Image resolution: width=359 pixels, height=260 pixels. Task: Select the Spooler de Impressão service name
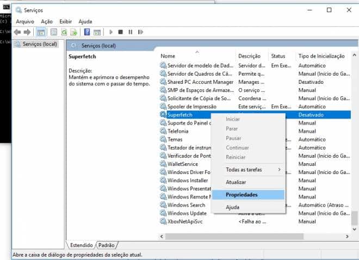click(192, 107)
